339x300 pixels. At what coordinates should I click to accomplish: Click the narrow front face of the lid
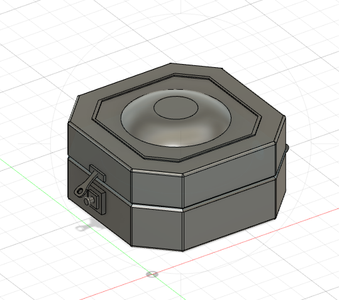[157, 189]
